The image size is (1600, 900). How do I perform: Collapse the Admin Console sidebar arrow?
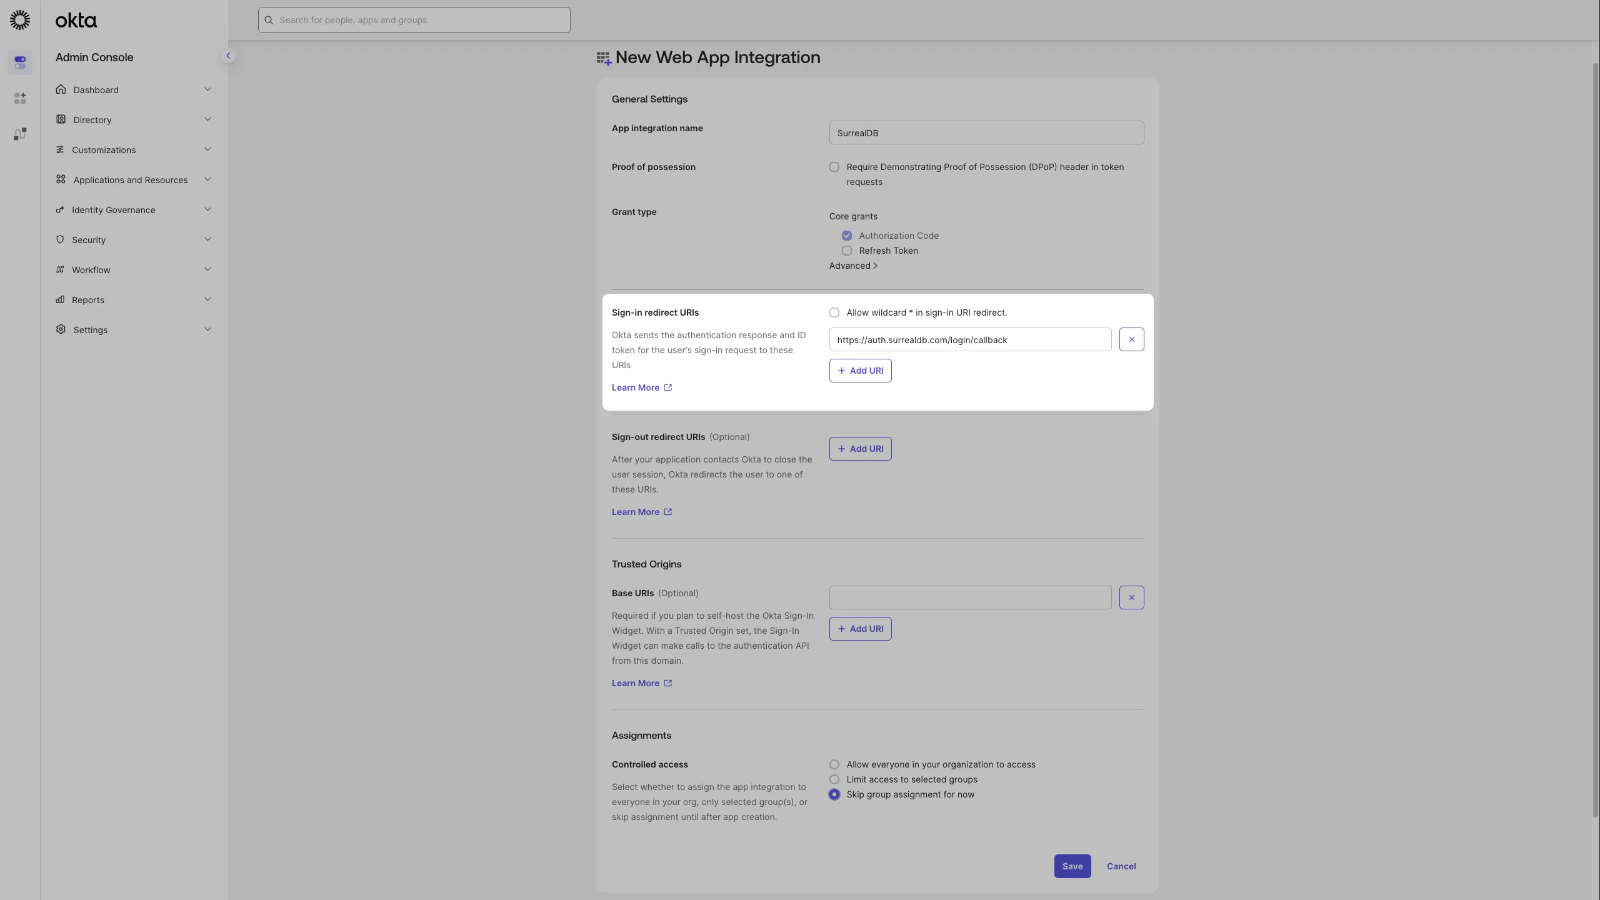[x=228, y=56]
